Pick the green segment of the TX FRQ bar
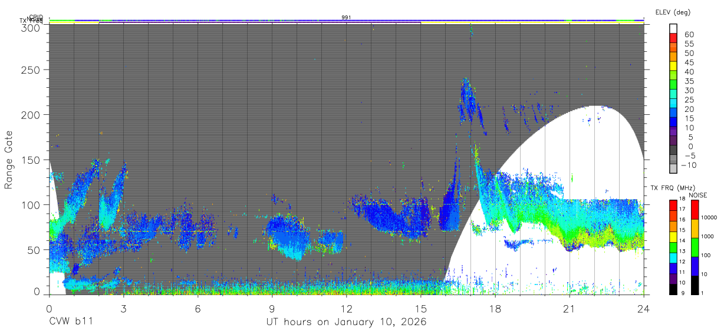 673,247
